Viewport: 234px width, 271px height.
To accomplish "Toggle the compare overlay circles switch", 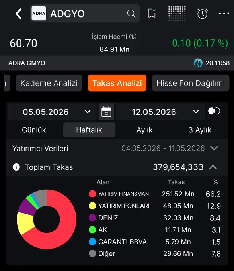I will (x=214, y=111).
